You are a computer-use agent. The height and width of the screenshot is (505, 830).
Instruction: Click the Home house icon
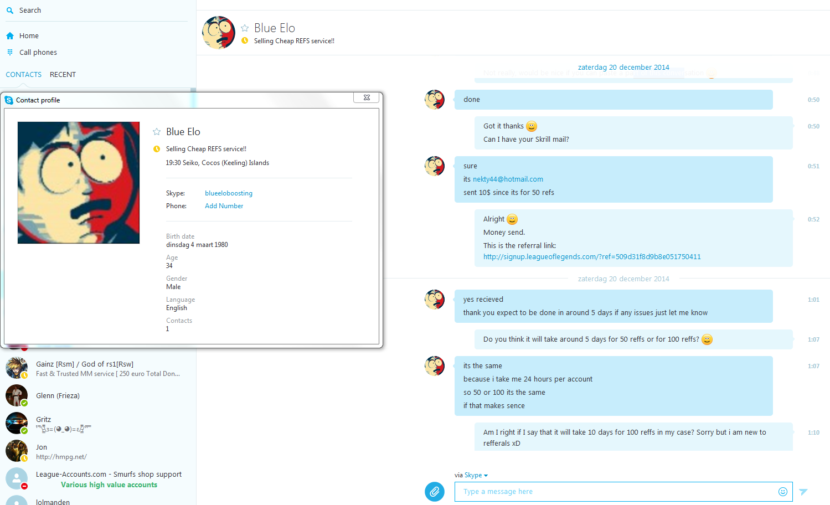point(10,36)
